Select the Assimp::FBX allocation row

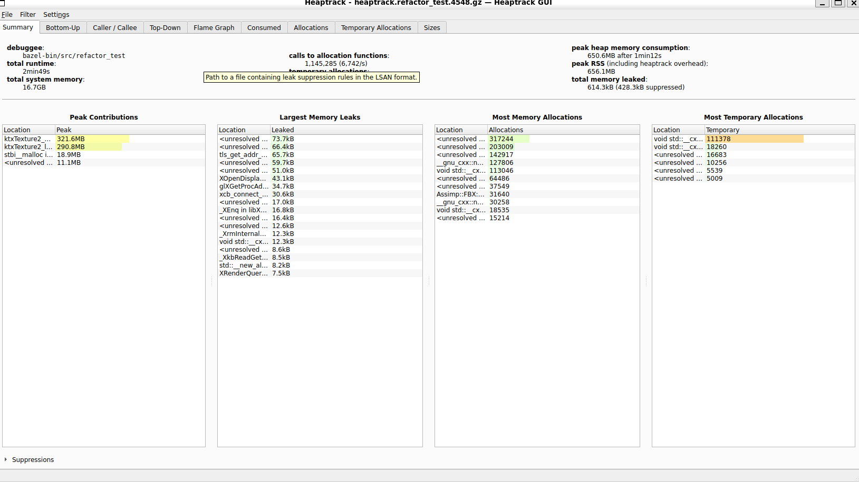coord(460,194)
